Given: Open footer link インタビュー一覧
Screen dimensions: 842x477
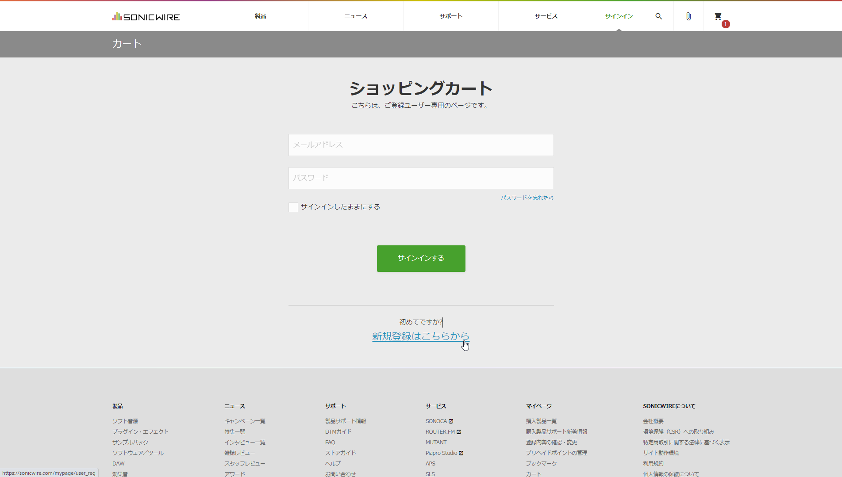Looking at the screenshot, I should 245,443.
